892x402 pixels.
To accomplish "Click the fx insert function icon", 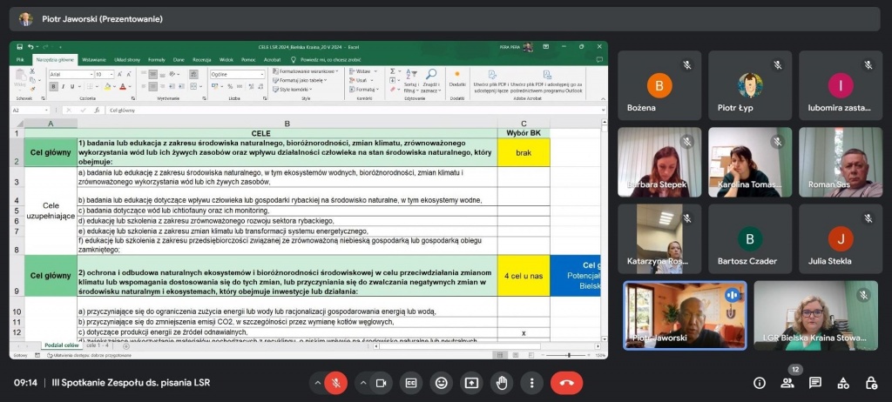I will click(97, 111).
